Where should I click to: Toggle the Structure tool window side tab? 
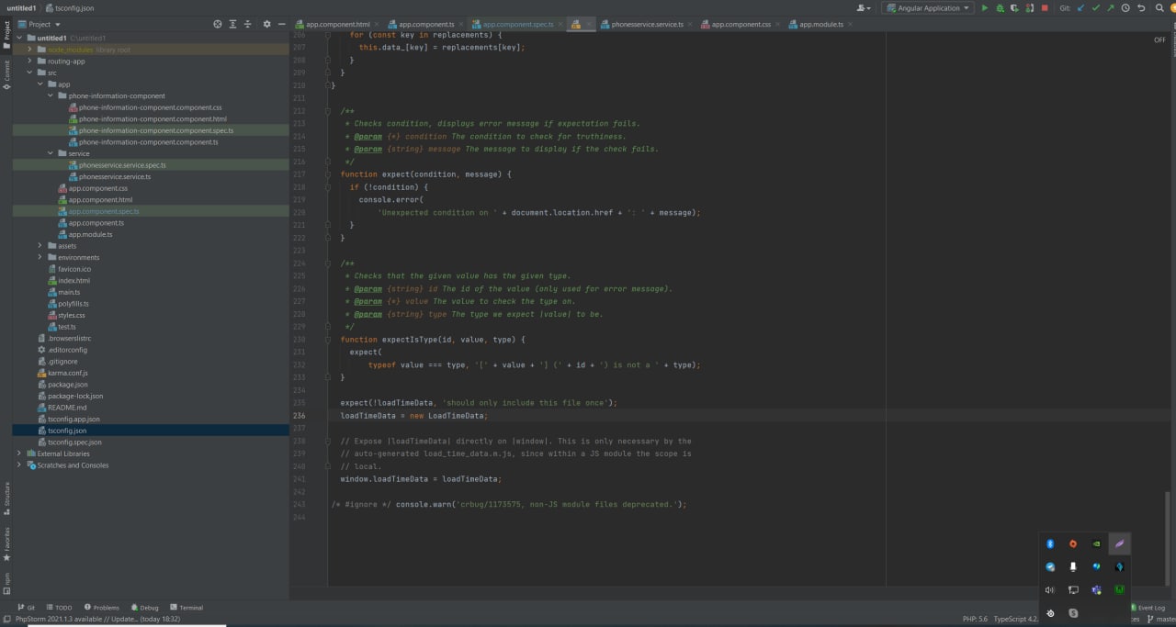click(x=6, y=497)
